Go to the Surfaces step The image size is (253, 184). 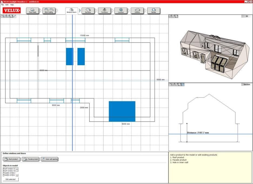[x=88, y=11]
